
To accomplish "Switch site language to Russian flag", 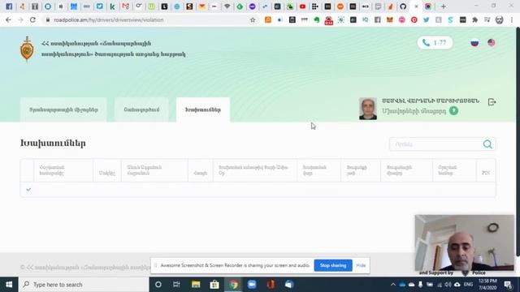I will (x=474, y=43).
